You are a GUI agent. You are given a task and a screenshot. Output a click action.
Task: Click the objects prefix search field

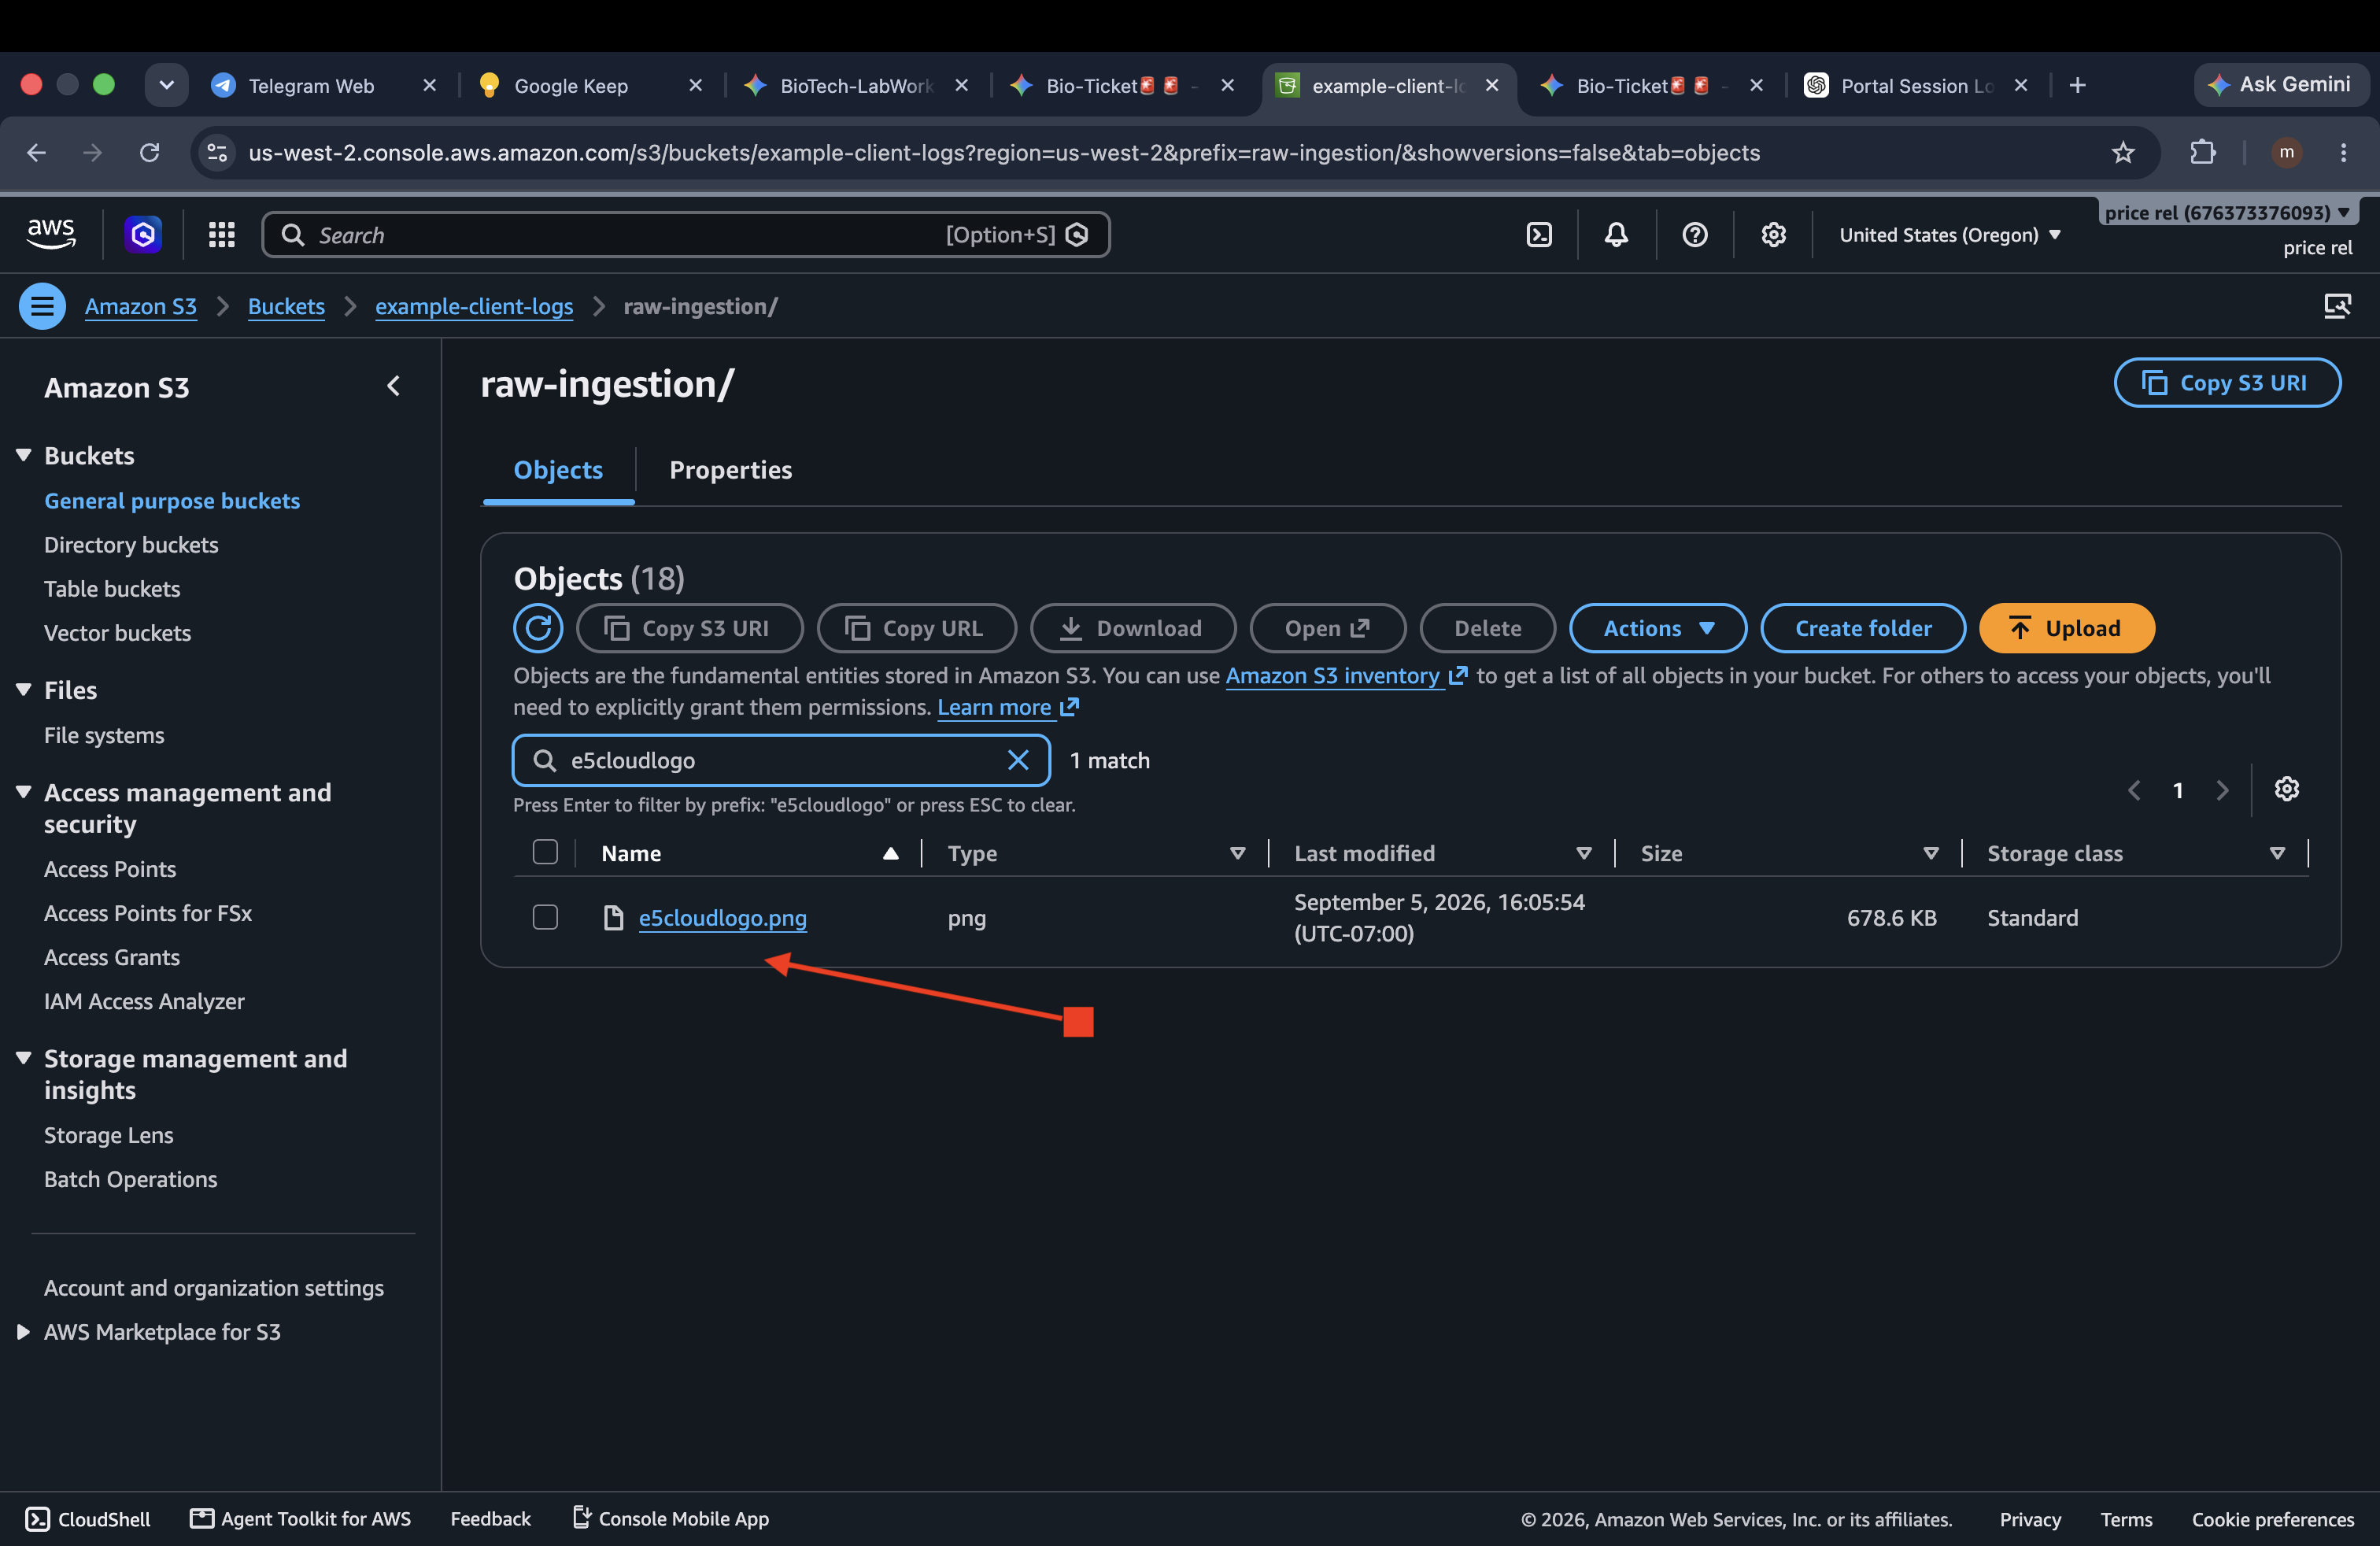coord(780,760)
